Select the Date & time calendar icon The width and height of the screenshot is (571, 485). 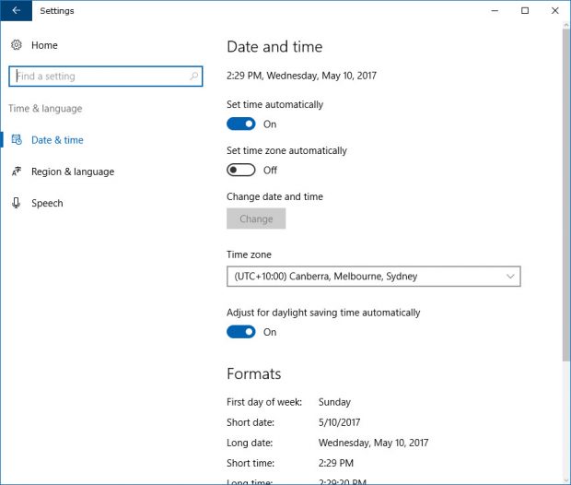pyautogui.click(x=17, y=139)
